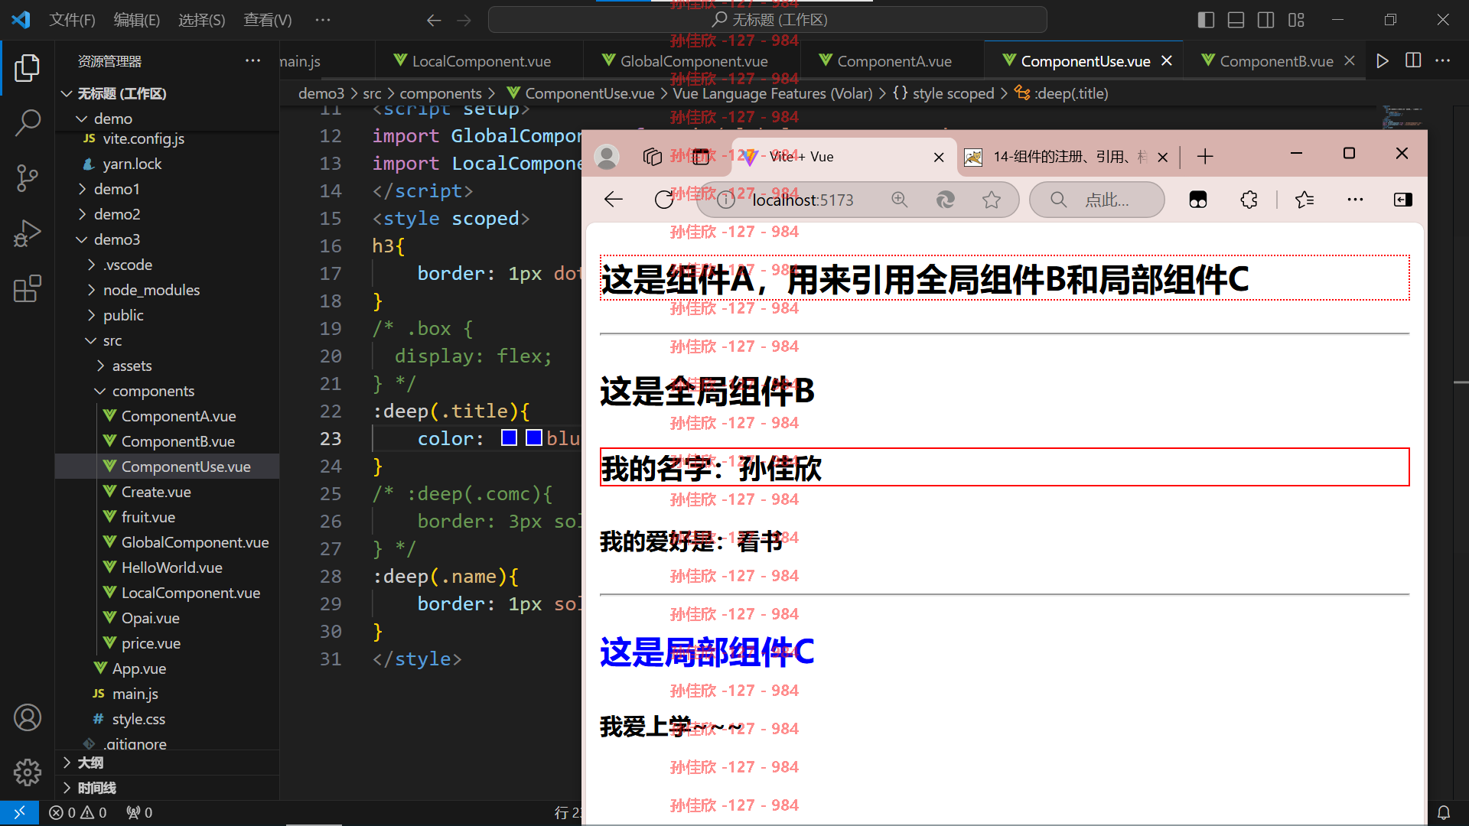Click second blue color swatch on line 23
The width and height of the screenshot is (1469, 826).
[x=534, y=438]
